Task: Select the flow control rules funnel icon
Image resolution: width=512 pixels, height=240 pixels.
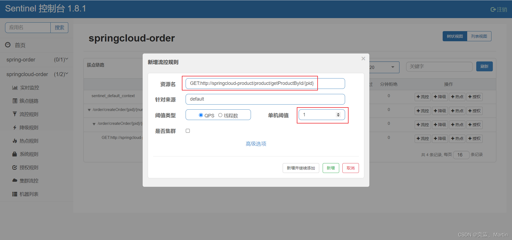Action: coord(15,114)
